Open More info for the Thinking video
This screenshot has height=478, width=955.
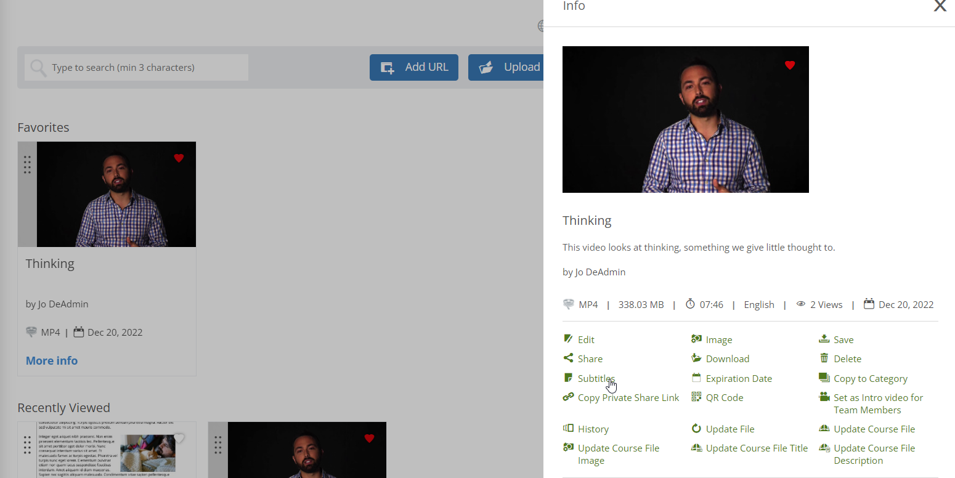[51, 360]
